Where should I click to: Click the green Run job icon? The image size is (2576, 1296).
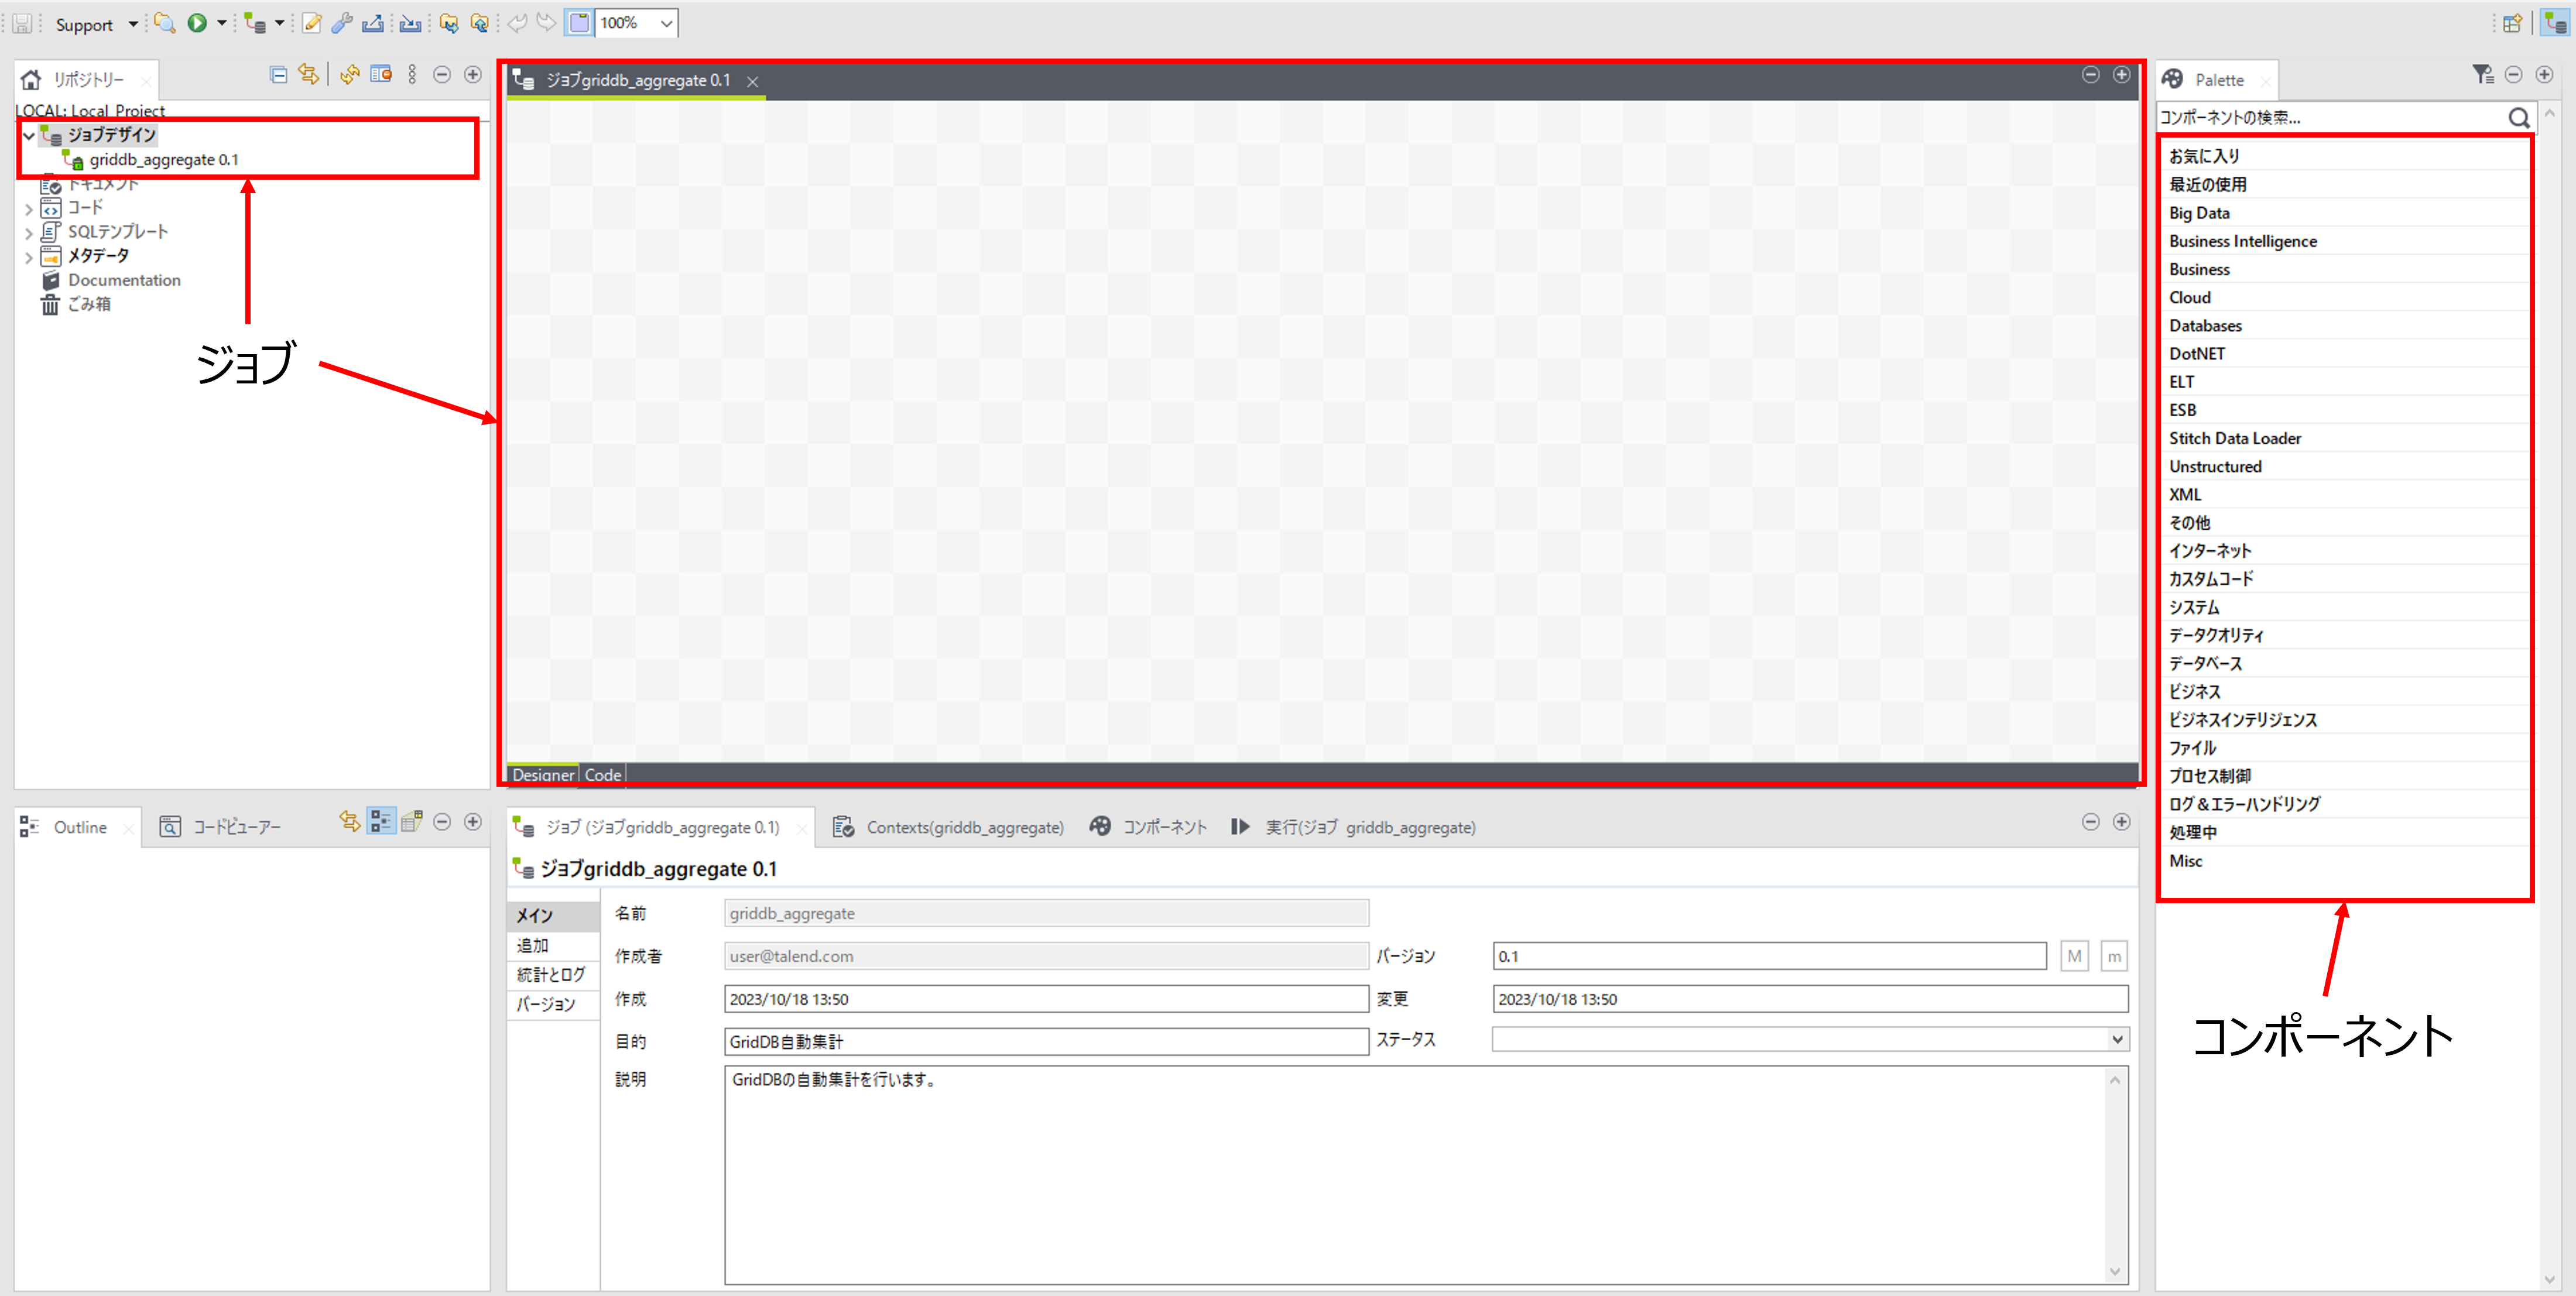coord(197,23)
